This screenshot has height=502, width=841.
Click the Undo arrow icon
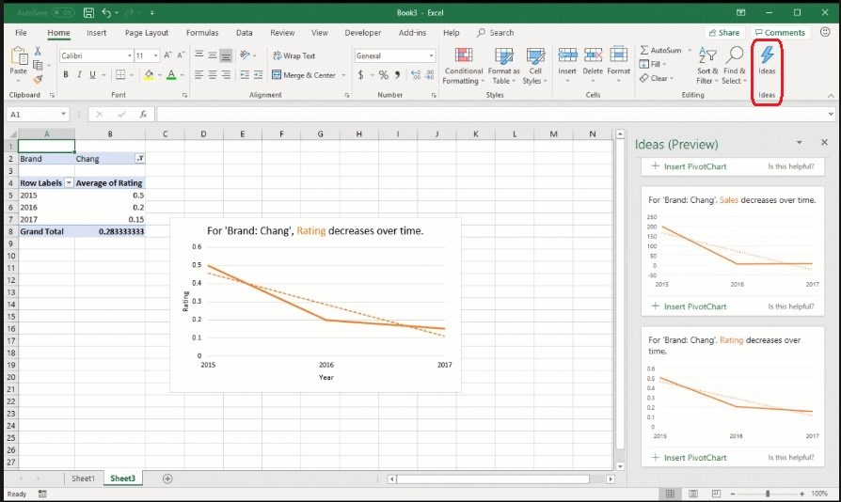click(106, 13)
